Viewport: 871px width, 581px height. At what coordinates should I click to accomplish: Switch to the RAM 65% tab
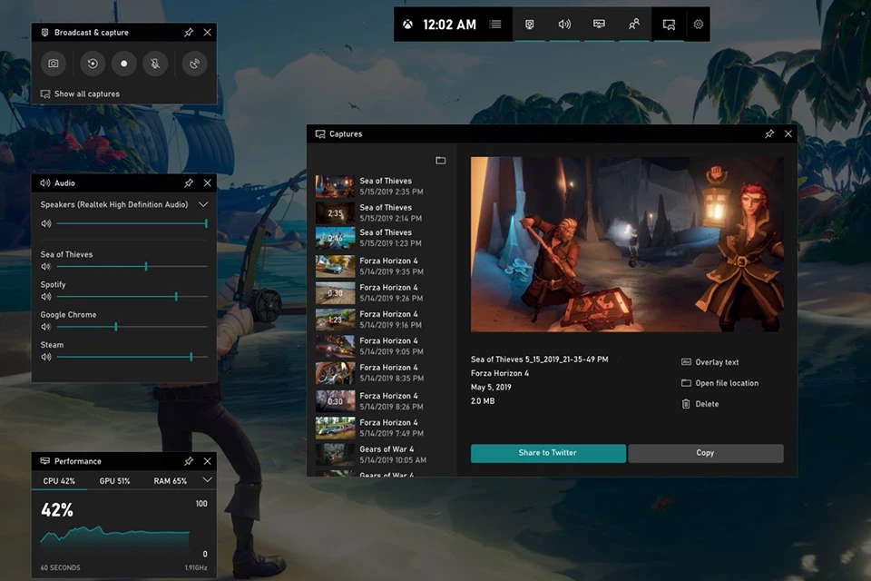click(170, 481)
